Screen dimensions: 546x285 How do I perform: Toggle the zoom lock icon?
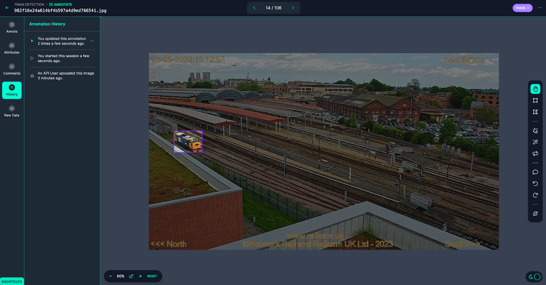pyautogui.click(x=131, y=276)
